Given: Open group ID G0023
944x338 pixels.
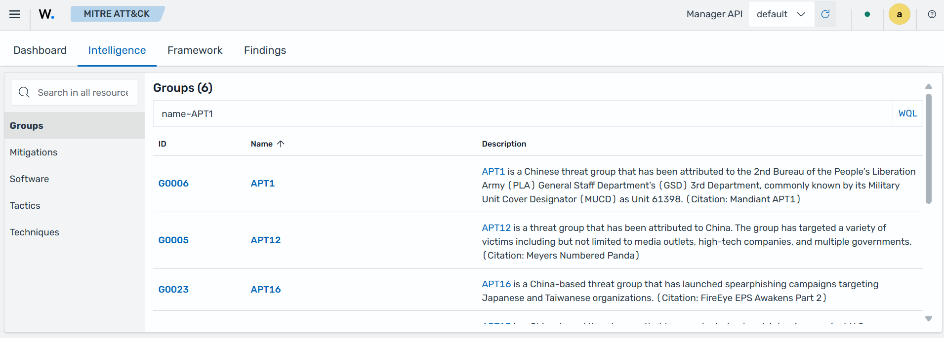Looking at the screenshot, I should (173, 290).
